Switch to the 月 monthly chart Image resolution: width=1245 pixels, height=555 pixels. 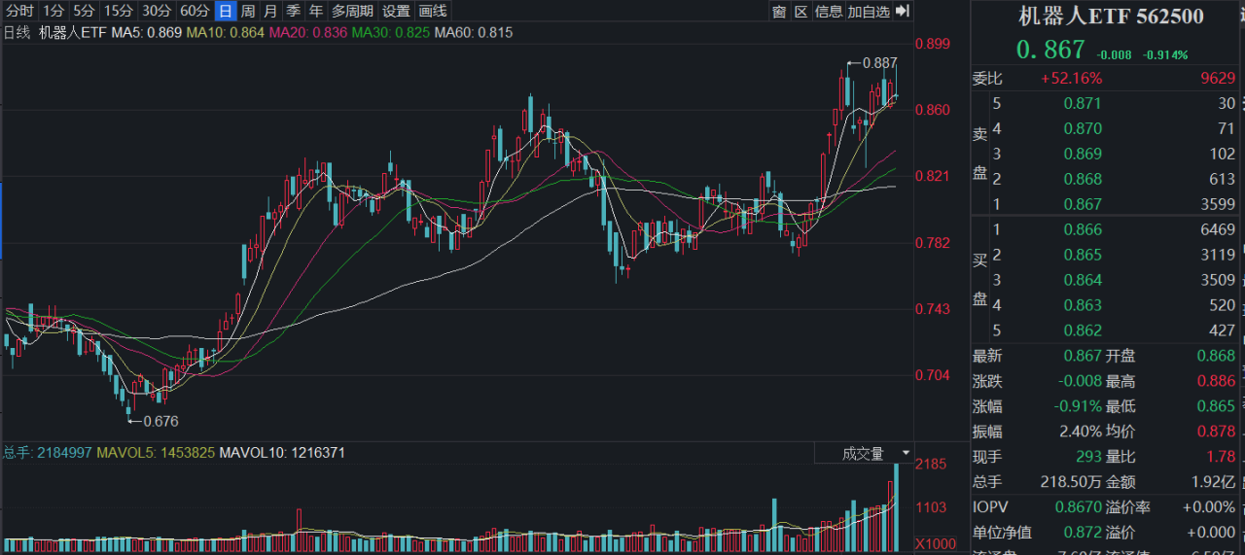[270, 12]
